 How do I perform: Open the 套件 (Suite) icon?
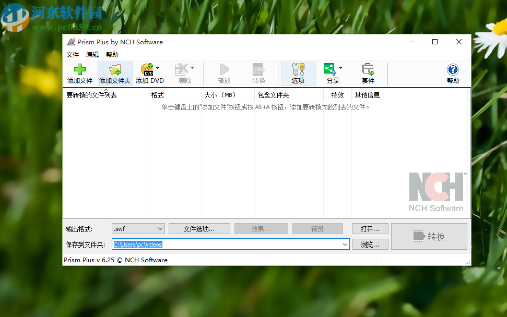(x=368, y=73)
